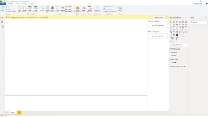The width and height of the screenshot is (208, 117).
Task: Click New Column in Calculations
Action: coord(108,9)
